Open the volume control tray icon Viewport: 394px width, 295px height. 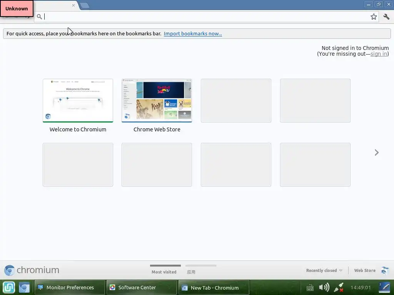(324, 287)
